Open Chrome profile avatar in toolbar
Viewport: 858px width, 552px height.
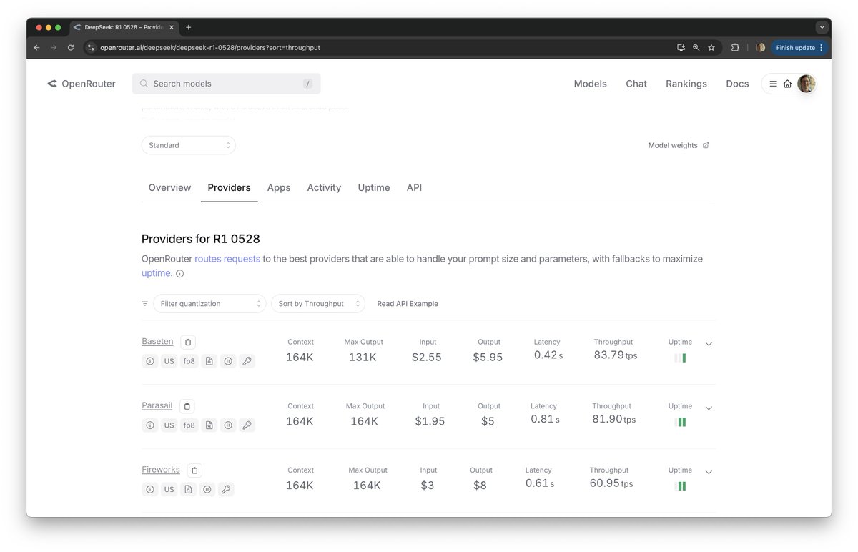(x=760, y=48)
